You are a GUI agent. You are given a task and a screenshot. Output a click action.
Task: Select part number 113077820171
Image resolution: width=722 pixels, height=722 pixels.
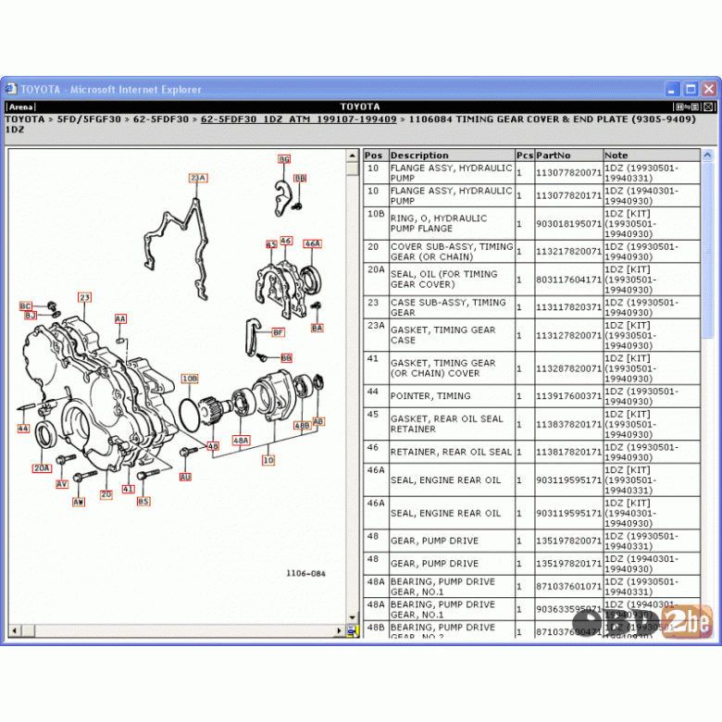coord(568,195)
